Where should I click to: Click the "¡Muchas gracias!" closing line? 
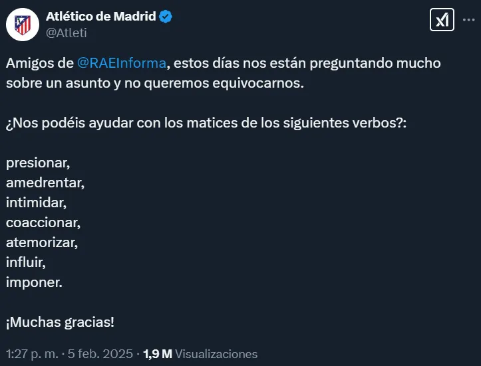tap(60, 322)
